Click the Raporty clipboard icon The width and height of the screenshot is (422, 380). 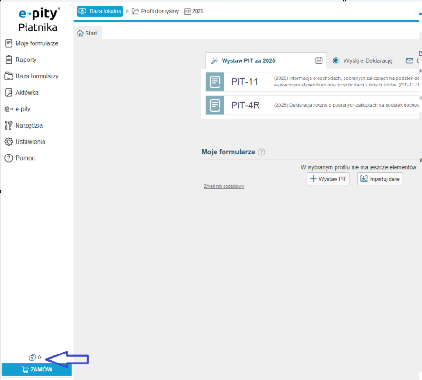point(9,60)
